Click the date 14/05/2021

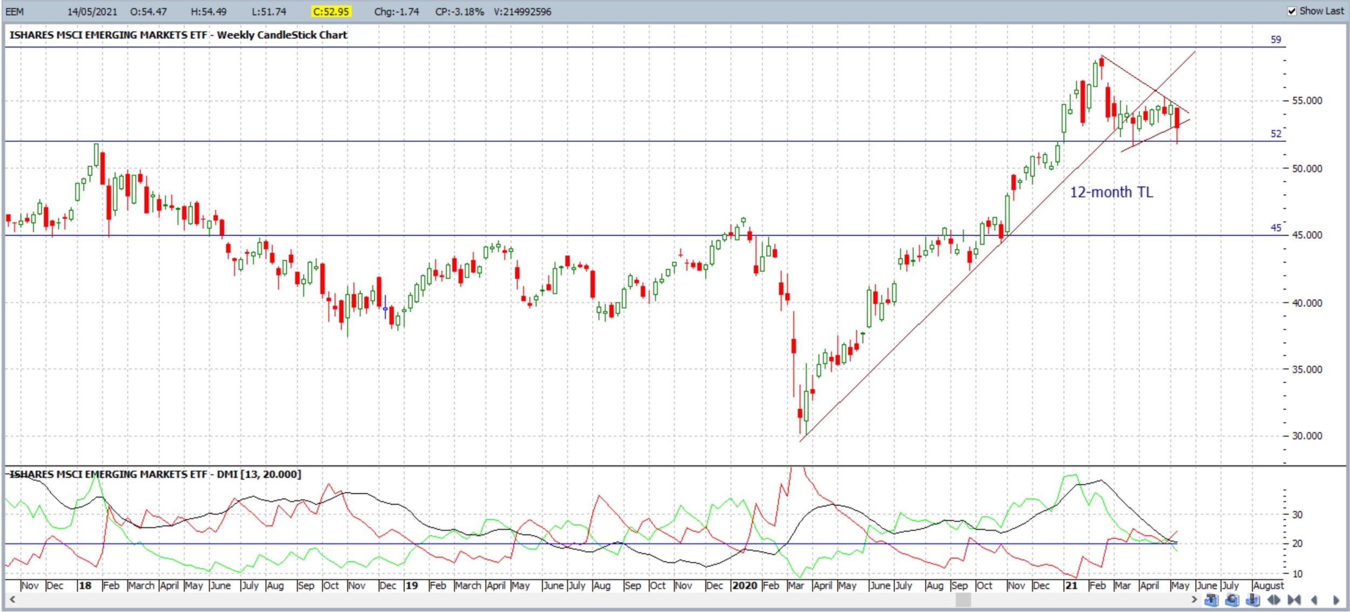[92, 11]
